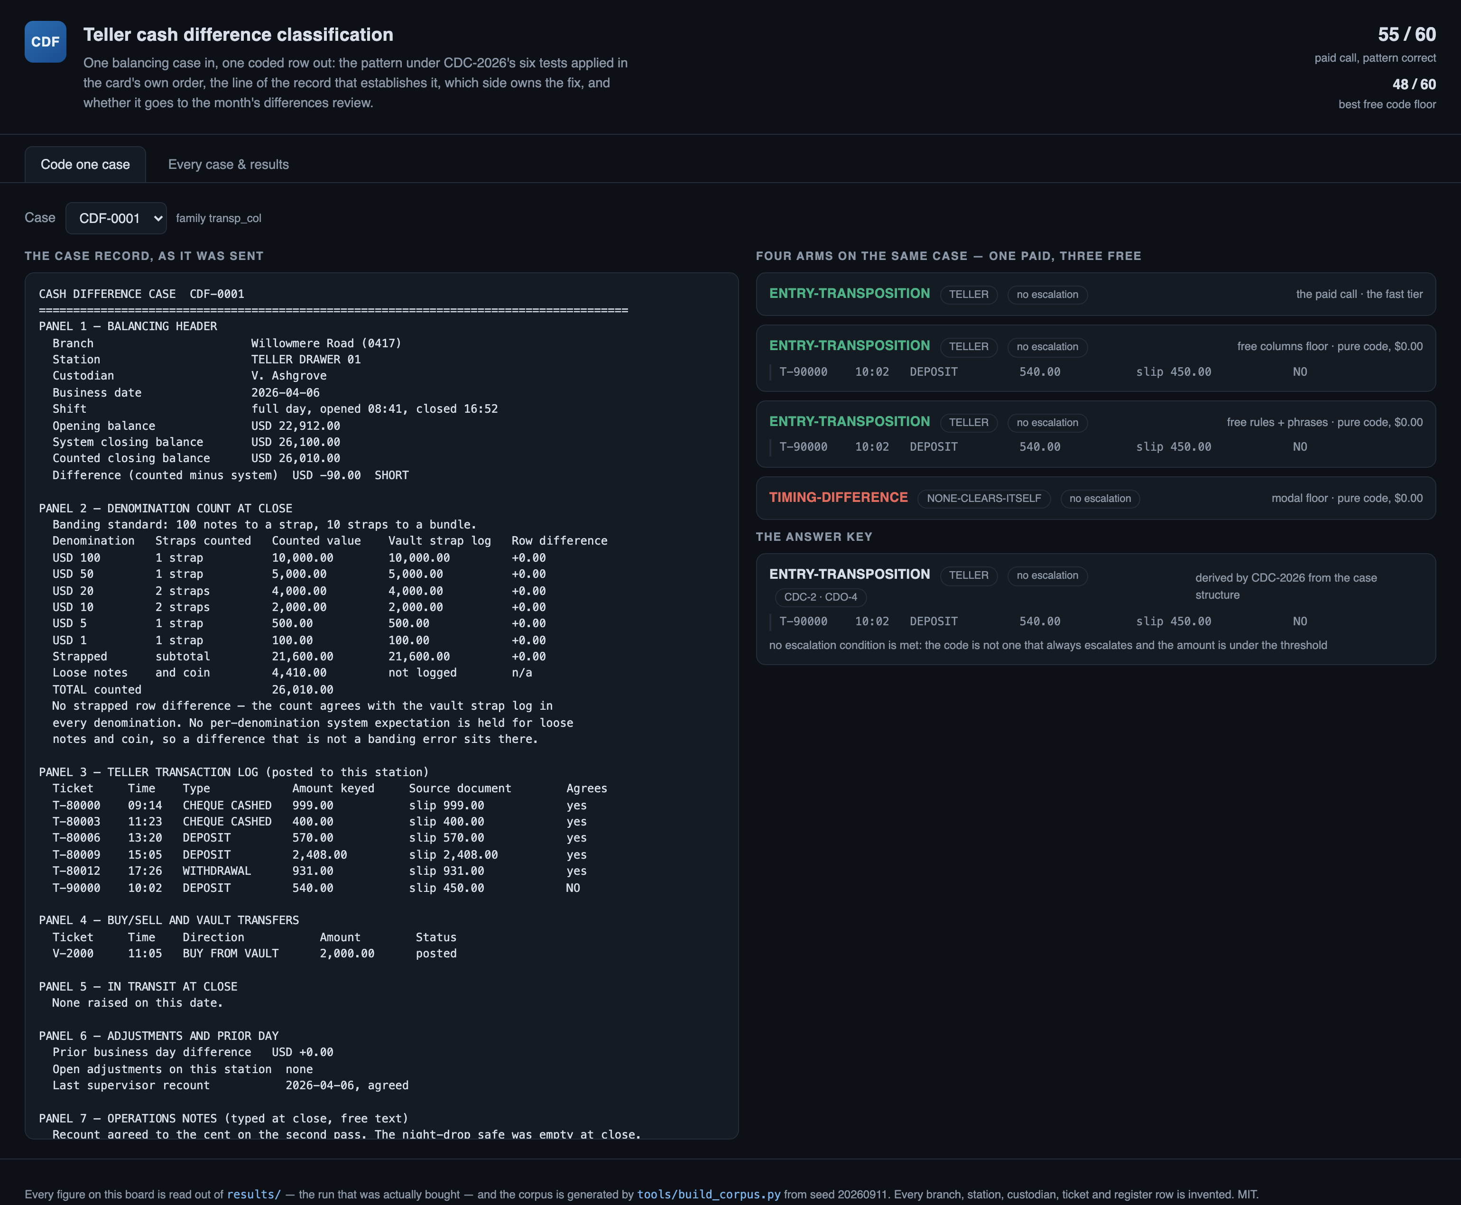This screenshot has height=1205, width=1461.
Task: Open the Case CDF-0001 dropdown
Action: (x=116, y=218)
